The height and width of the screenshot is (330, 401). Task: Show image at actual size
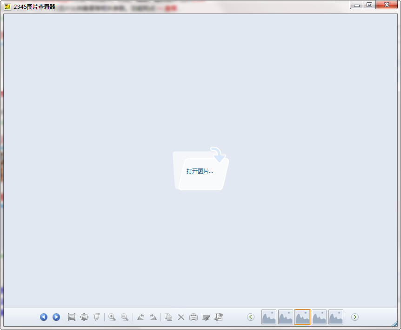pyautogui.click(x=72, y=317)
